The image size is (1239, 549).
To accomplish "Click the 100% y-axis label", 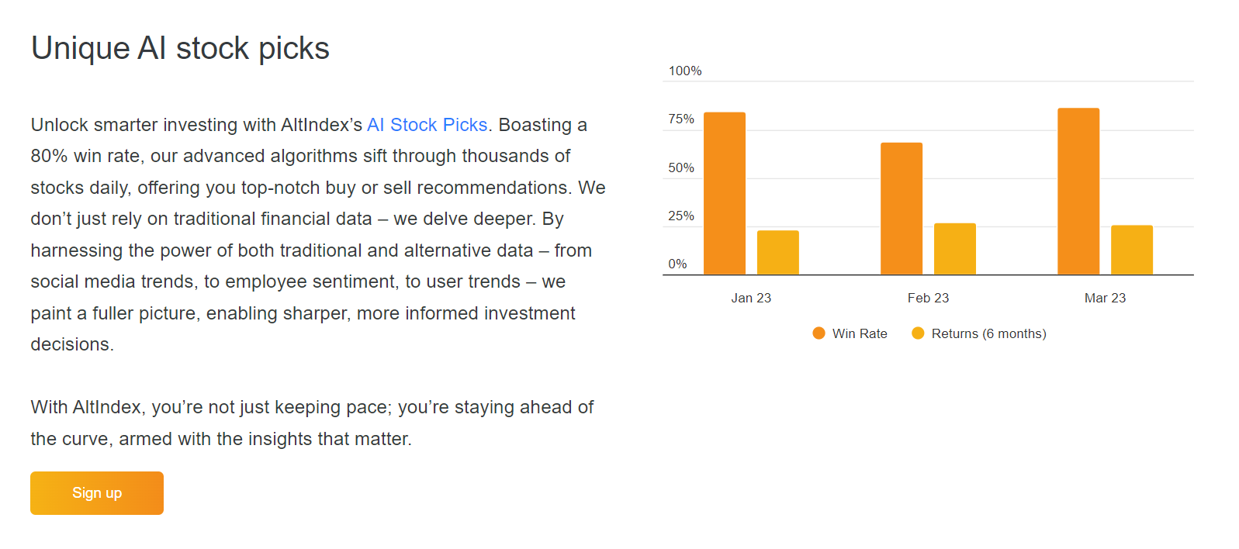I will click(x=685, y=71).
